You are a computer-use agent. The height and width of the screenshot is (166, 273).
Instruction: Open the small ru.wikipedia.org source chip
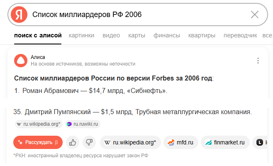pos(39,124)
